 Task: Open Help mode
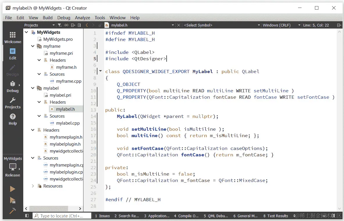point(13,119)
